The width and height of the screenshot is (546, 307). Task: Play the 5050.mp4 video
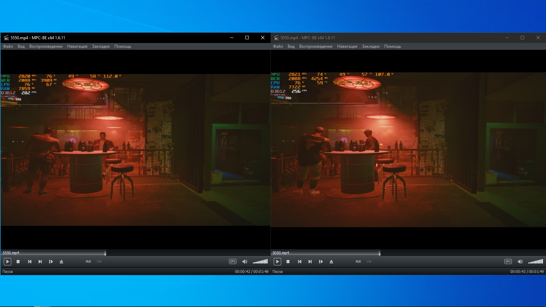click(277, 262)
